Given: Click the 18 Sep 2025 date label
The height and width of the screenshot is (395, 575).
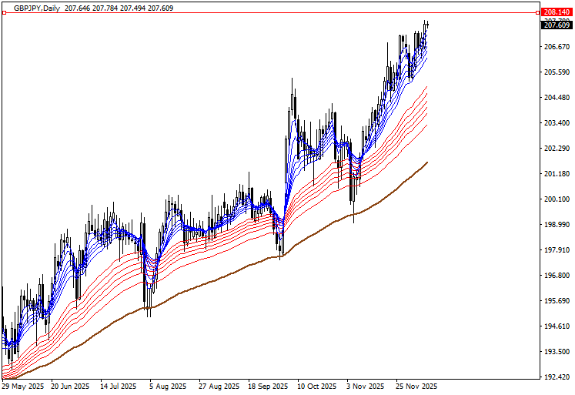Looking at the screenshot, I should pyautogui.click(x=268, y=386).
